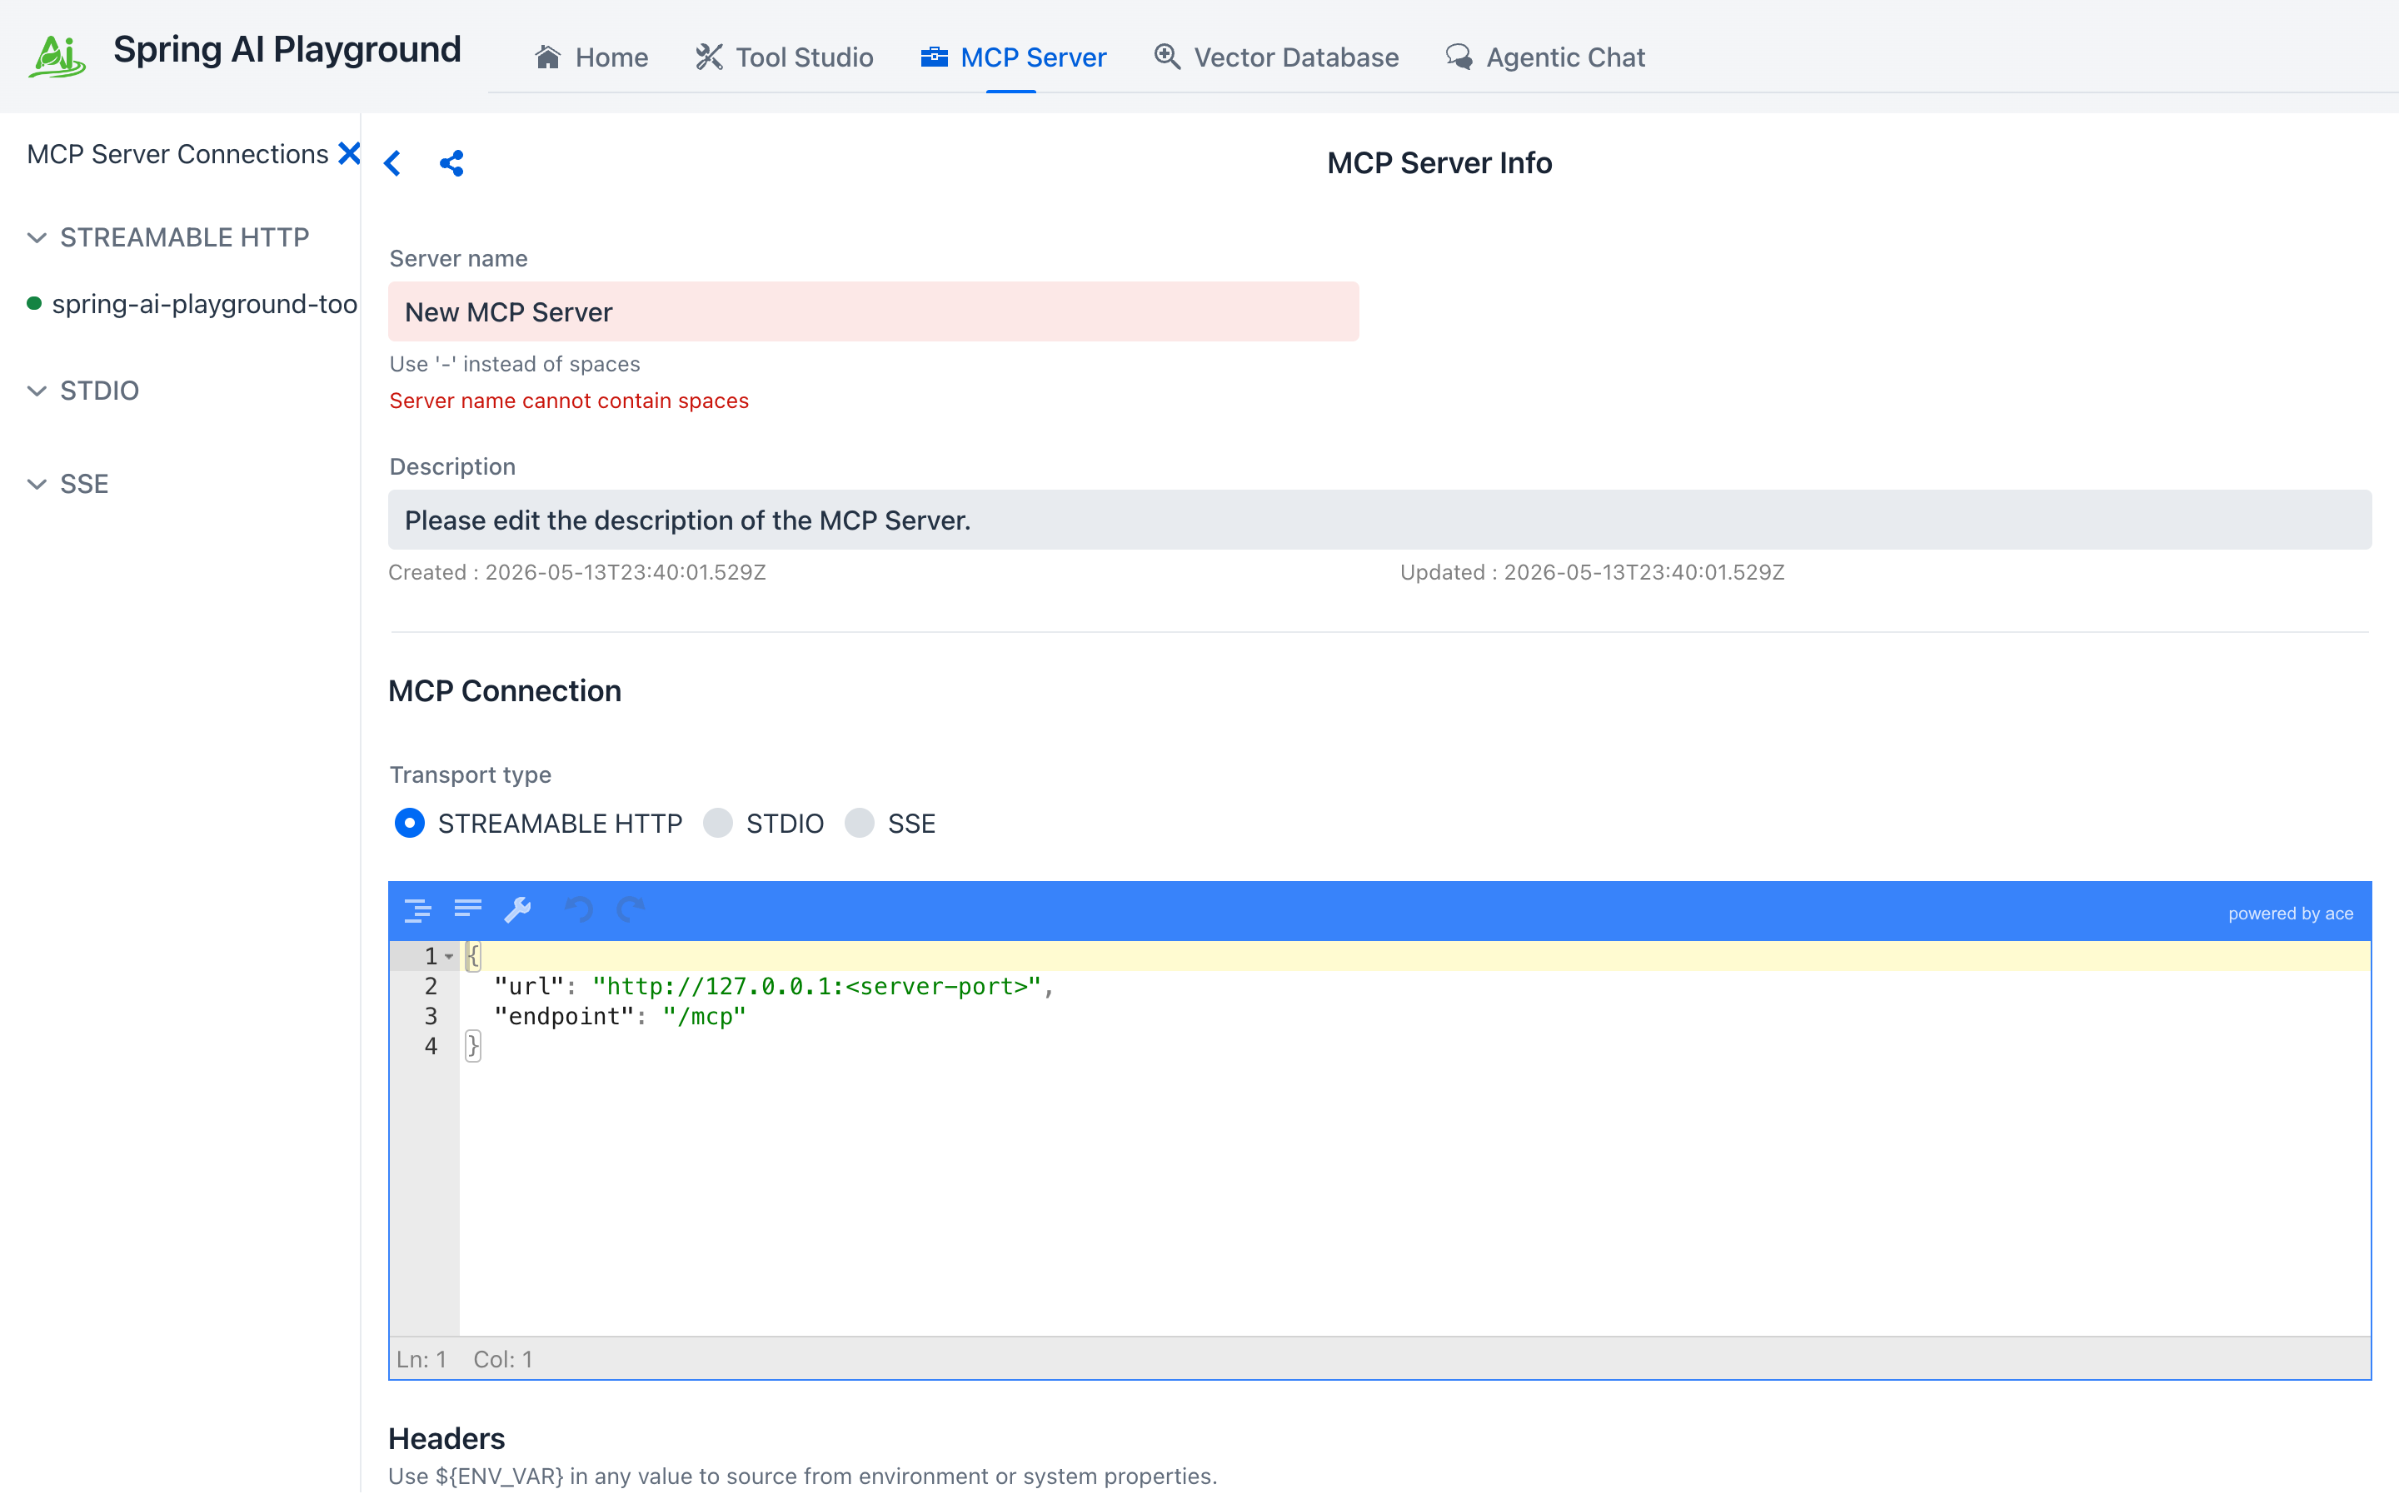Click the Ln: 1 status bar entry
The width and height of the screenshot is (2399, 1499).
[x=421, y=1359]
